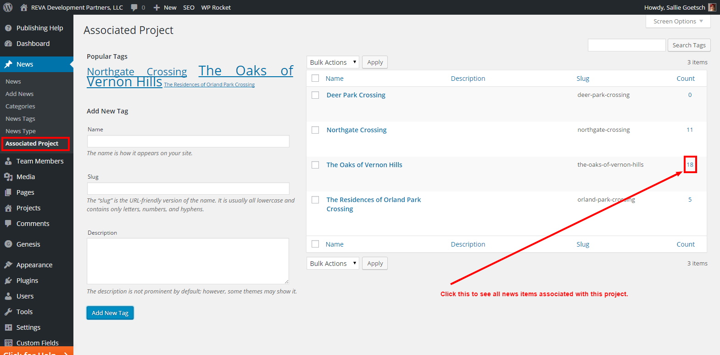This screenshot has height=355, width=720.
Task: Click count 18 for The Oaks of Vernon Hills
Action: (690, 165)
